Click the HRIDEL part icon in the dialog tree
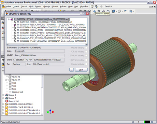Image resolution: width=157 pixels, height=124 pixels. point(15,22)
